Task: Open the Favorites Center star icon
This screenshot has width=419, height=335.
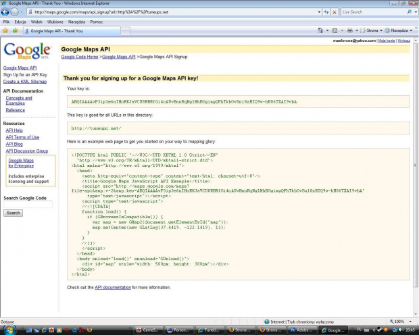Action: coord(5,30)
